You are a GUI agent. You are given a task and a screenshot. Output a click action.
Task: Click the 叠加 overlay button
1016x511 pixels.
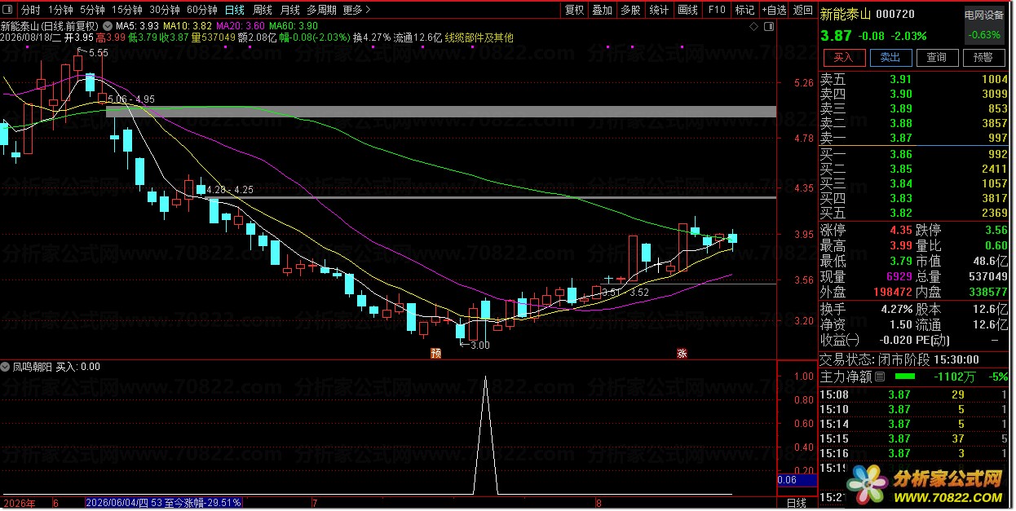pyautogui.click(x=602, y=10)
